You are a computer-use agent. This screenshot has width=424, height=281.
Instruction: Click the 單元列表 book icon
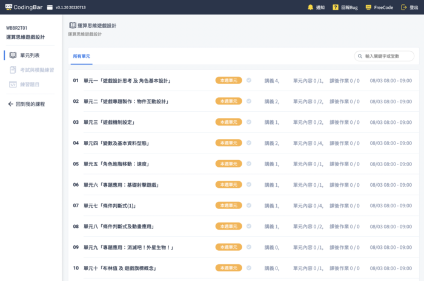click(13, 55)
